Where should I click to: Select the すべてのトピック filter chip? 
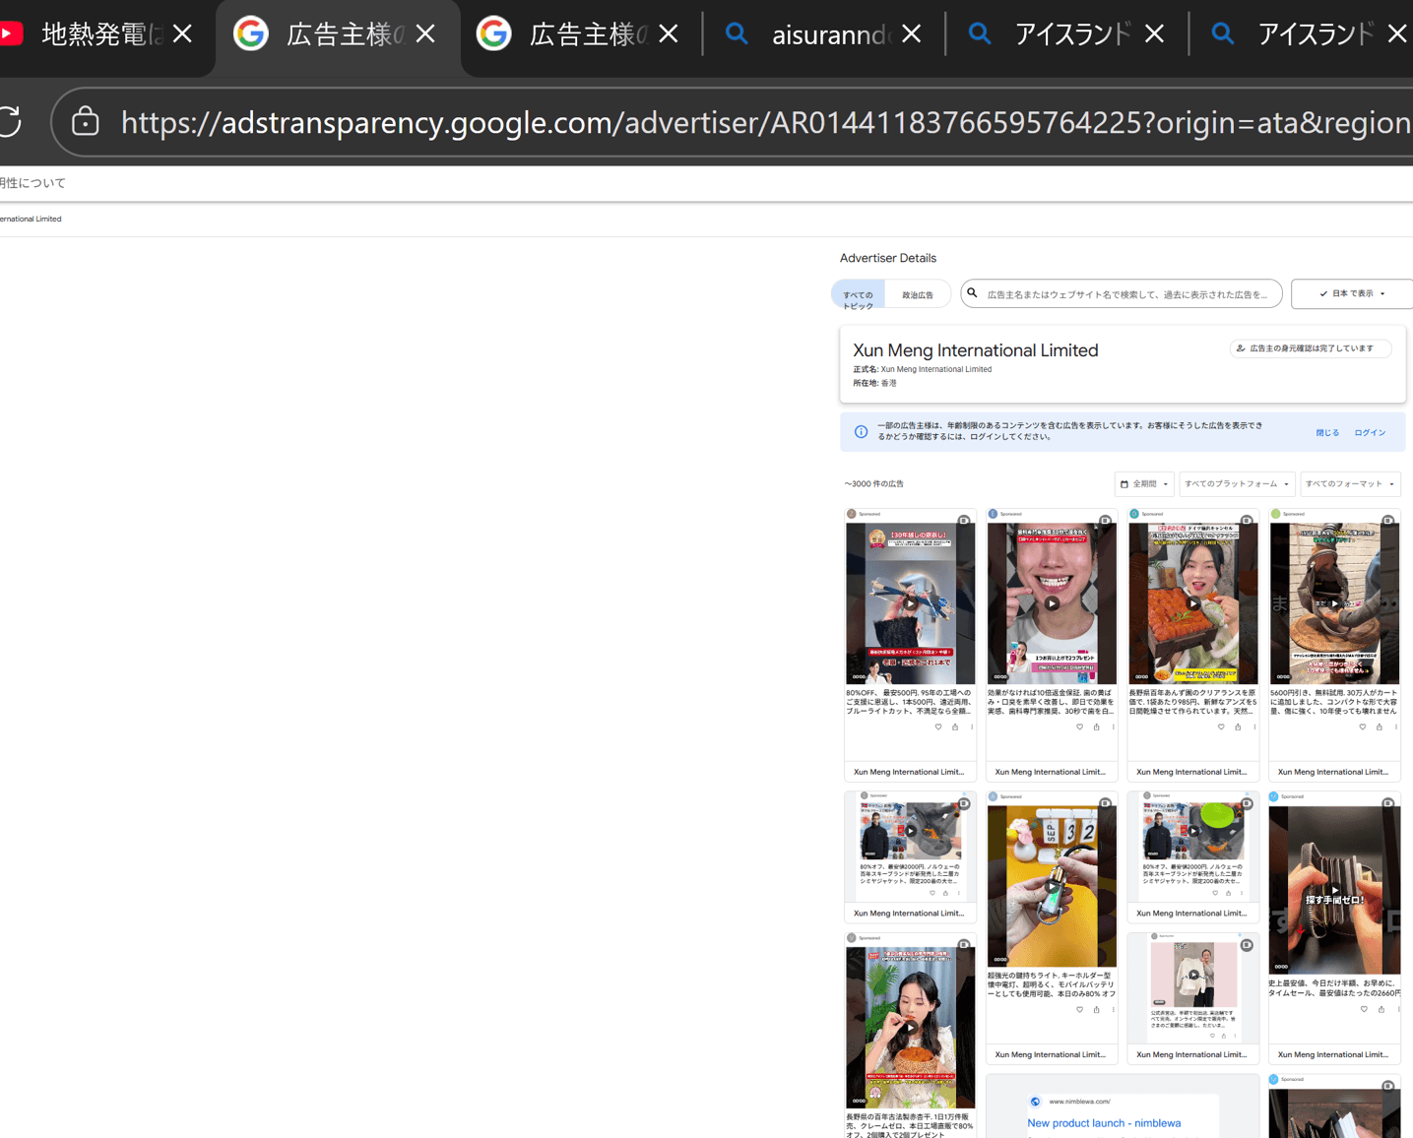tap(858, 294)
